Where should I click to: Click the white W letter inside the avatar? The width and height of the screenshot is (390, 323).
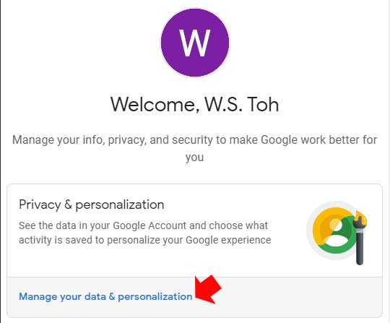pos(195,43)
